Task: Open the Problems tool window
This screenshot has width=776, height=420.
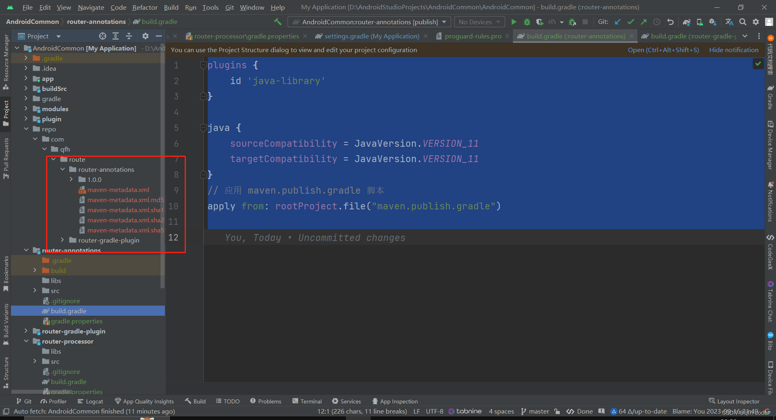Action: click(x=266, y=401)
